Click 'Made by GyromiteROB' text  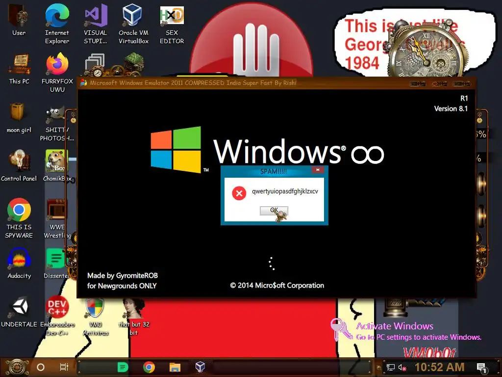(122, 275)
